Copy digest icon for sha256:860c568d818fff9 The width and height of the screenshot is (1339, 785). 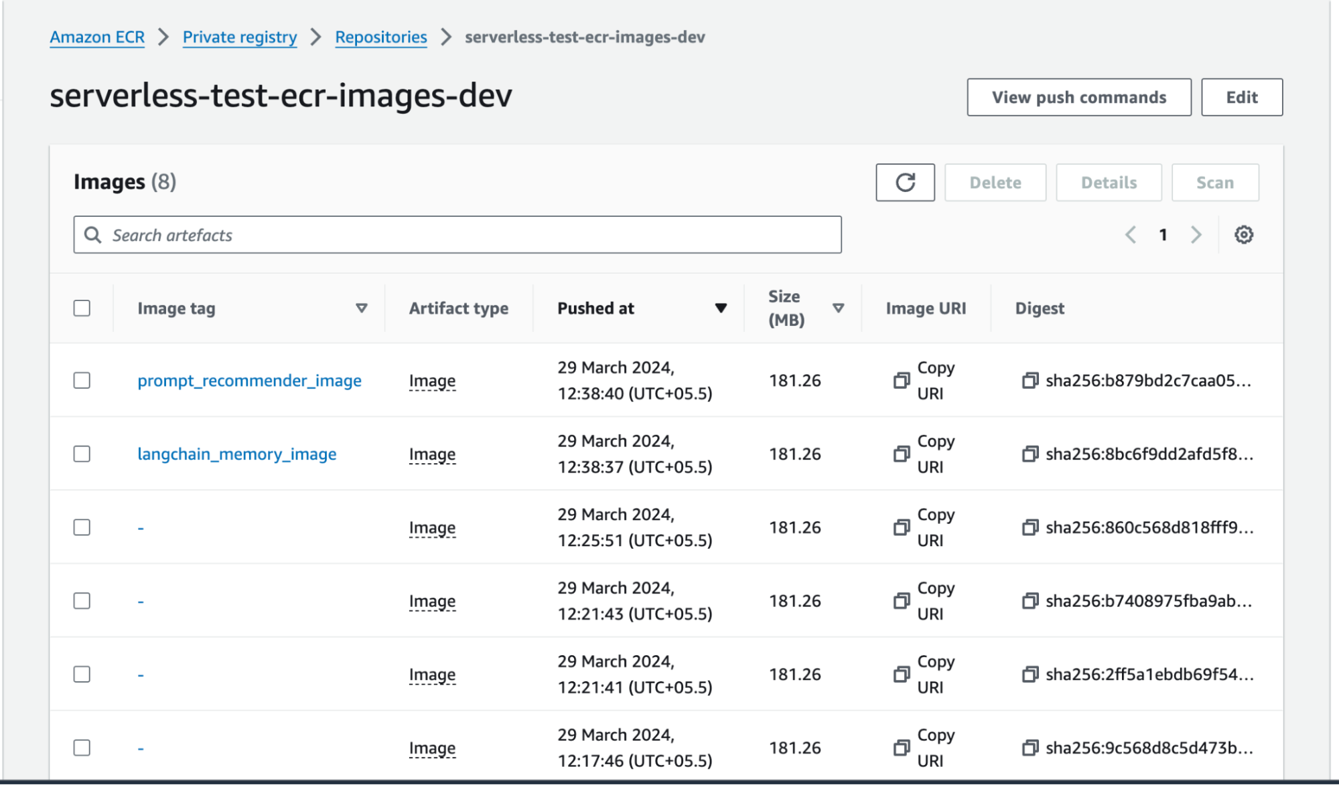[x=1030, y=528]
